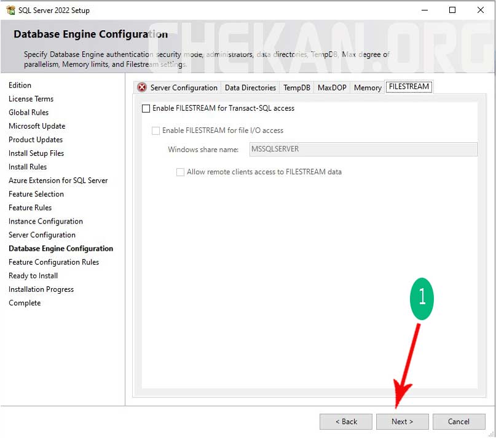Minimize the setup window
The width and height of the screenshot is (496, 439).
tap(425, 10)
